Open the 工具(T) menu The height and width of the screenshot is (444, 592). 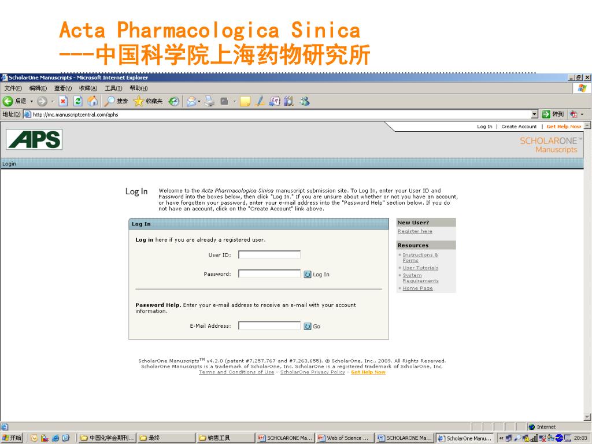pyautogui.click(x=113, y=88)
